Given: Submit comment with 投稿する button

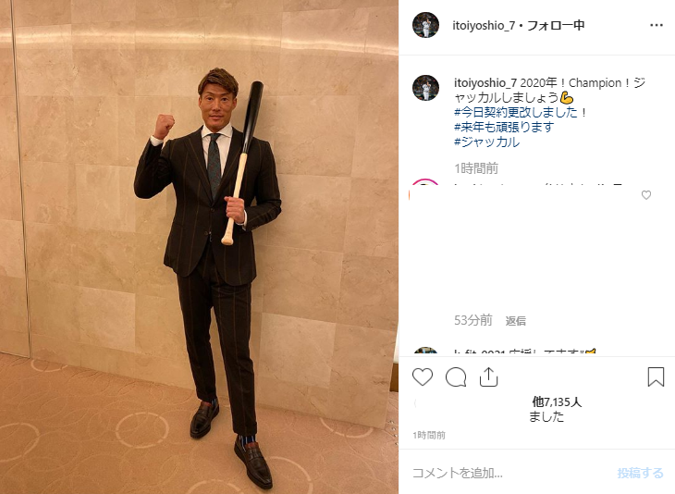Looking at the screenshot, I should point(640,473).
